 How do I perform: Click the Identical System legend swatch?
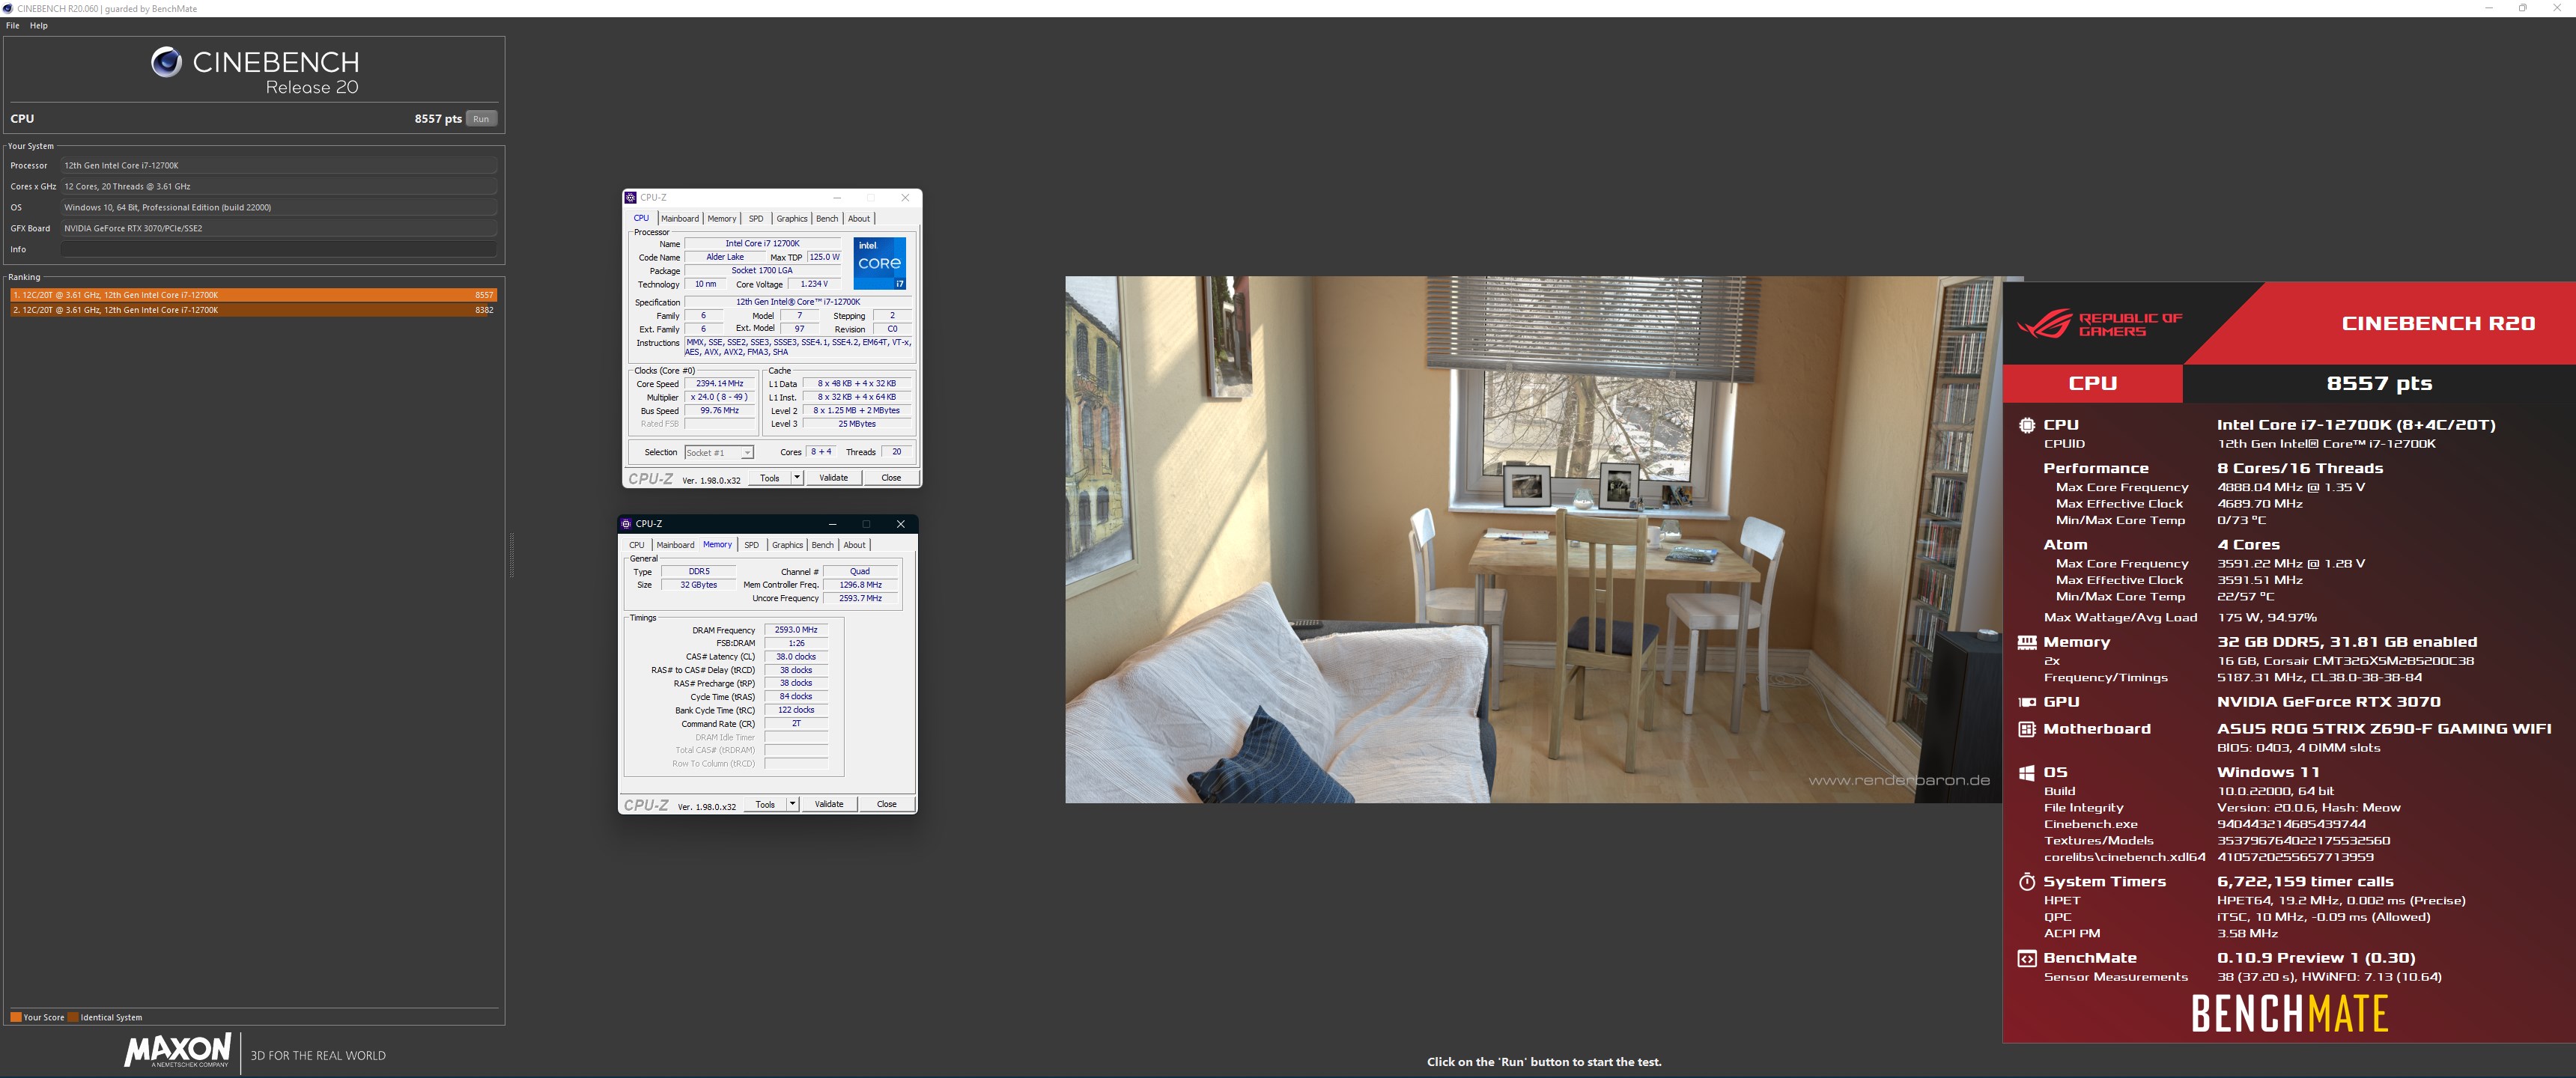click(x=73, y=1017)
